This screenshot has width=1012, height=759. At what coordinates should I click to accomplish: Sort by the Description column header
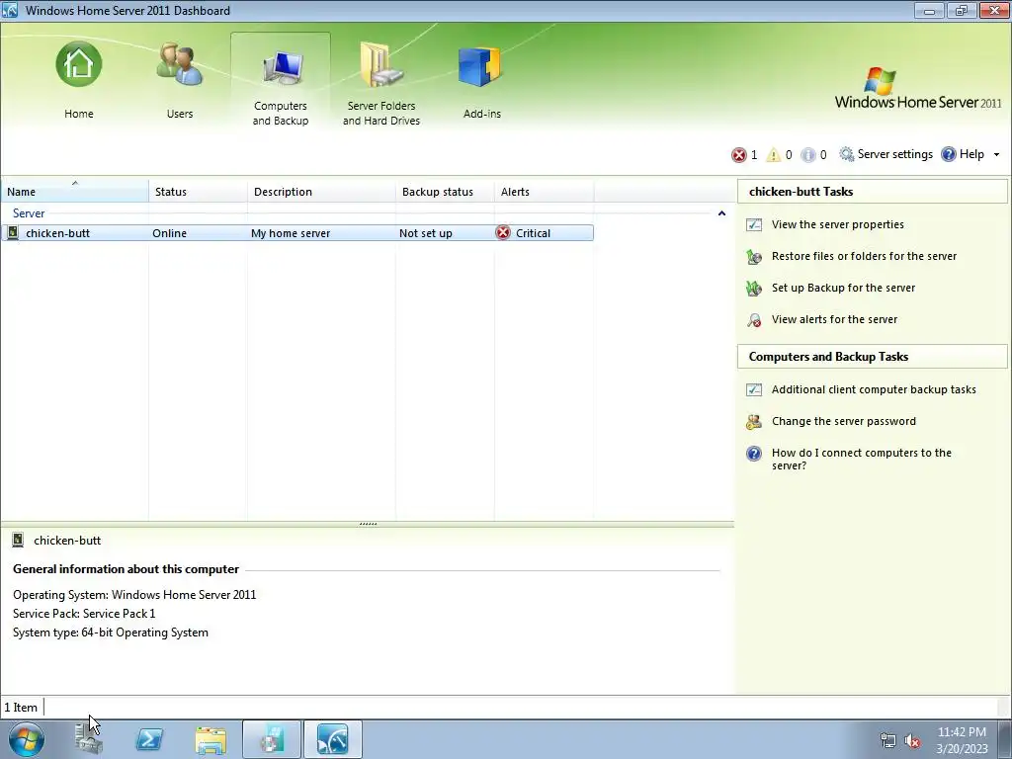click(x=321, y=192)
